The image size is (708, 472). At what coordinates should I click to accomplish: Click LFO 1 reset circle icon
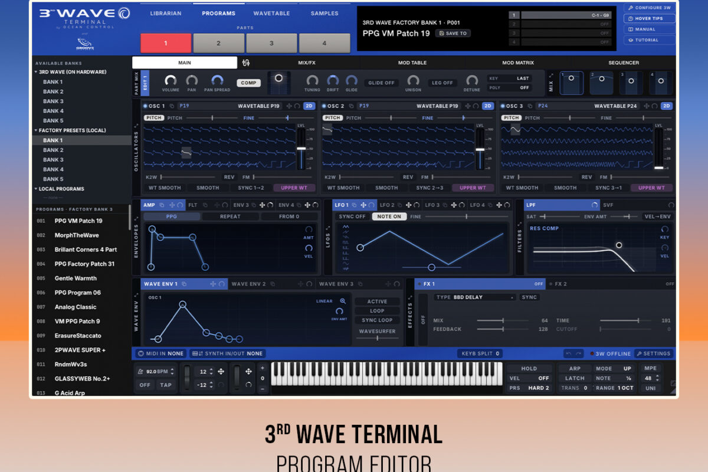[372, 205]
